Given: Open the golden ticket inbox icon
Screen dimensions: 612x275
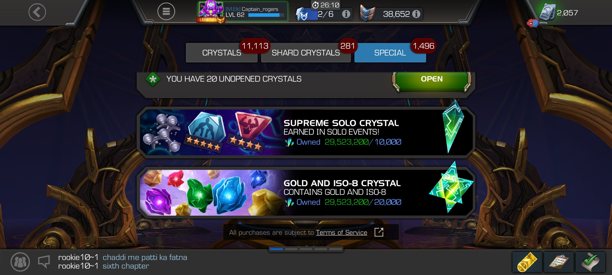Looking at the screenshot, I should 527,262.
